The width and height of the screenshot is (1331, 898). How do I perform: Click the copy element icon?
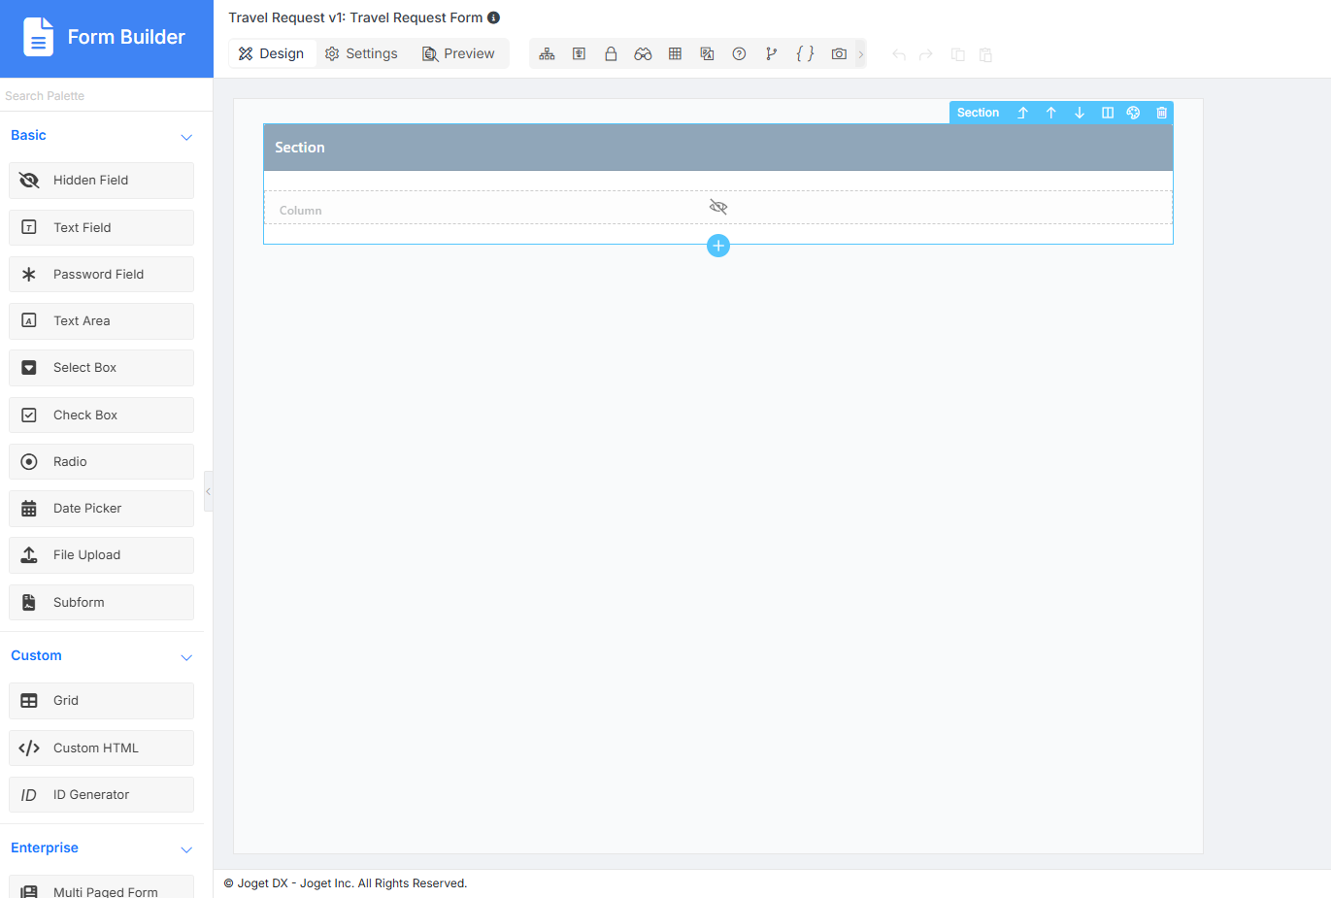[x=957, y=54]
